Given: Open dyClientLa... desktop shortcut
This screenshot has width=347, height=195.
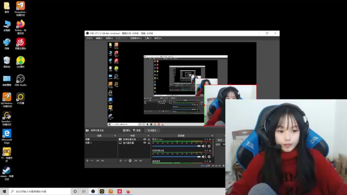Looking at the screenshot, I should 7,100.
